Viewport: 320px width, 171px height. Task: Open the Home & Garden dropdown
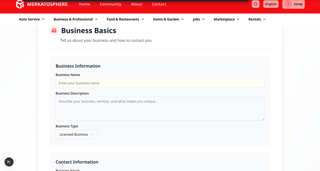[168, 19]
